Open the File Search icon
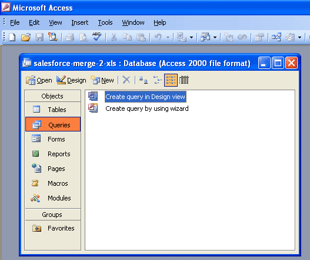This screenshot has width=310, height=260. point(53,37)
